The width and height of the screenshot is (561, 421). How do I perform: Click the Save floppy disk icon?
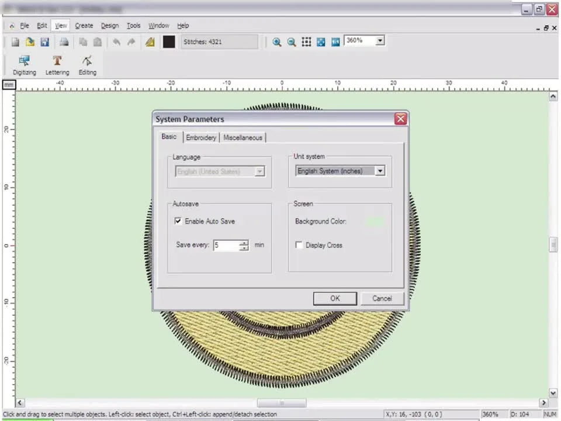(45, 42)
